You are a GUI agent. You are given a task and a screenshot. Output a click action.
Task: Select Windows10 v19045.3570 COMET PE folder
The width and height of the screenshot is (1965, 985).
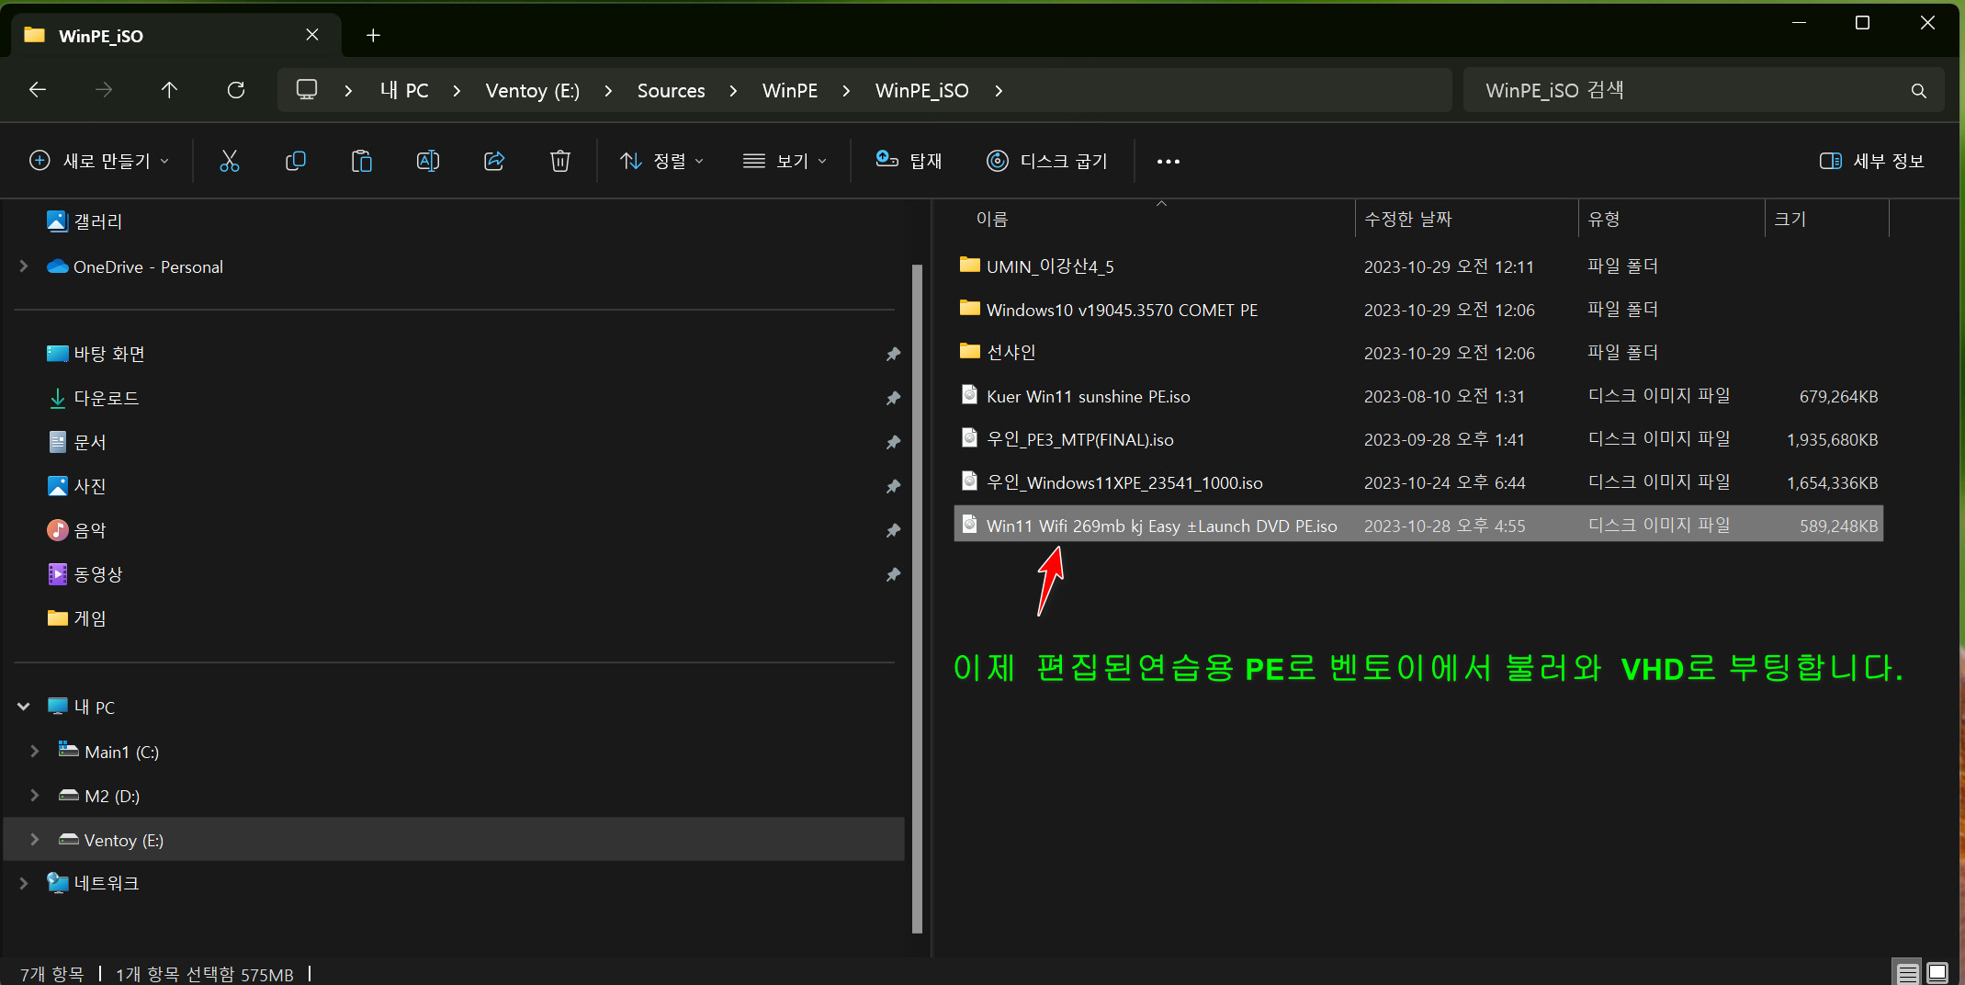coord(1418,310)
